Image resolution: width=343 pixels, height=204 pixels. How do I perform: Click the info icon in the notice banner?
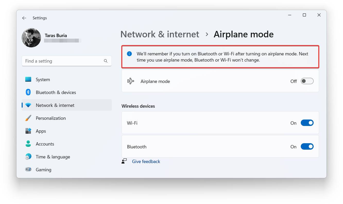[129, 54]
